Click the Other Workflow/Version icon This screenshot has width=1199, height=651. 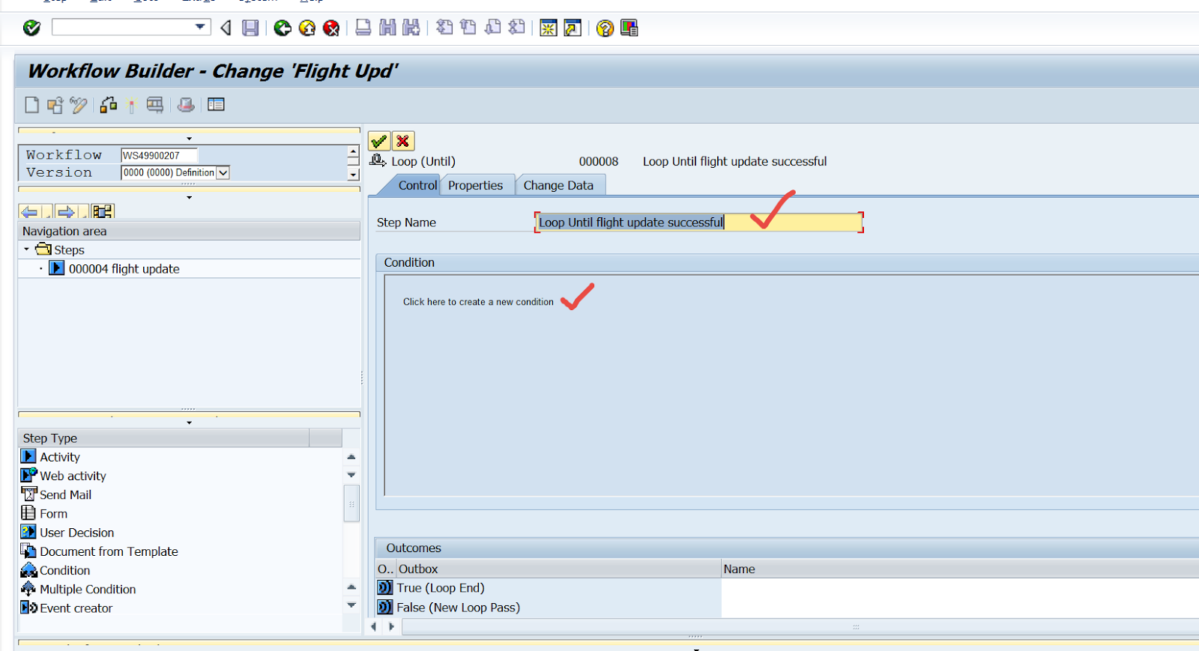[55, 105]
